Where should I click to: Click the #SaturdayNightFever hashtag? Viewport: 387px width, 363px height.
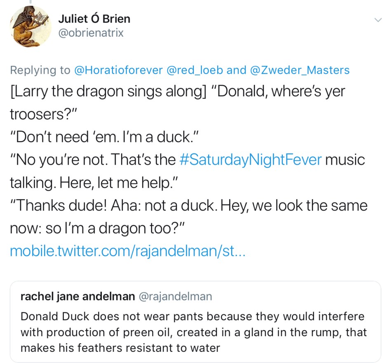tap(251, 159)
